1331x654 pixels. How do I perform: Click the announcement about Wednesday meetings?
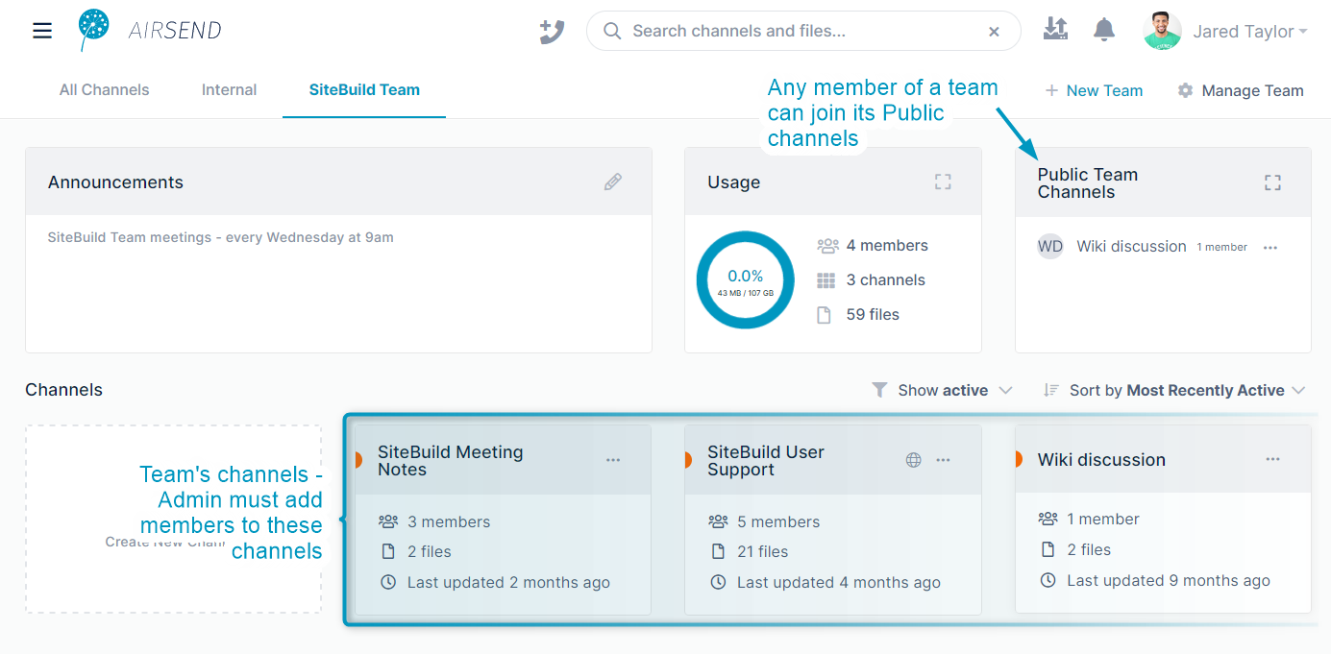221,237
